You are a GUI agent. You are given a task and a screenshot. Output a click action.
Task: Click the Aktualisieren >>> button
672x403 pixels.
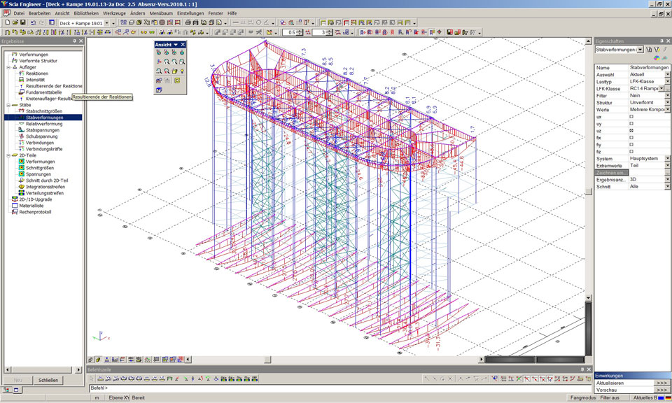(661, 383)
